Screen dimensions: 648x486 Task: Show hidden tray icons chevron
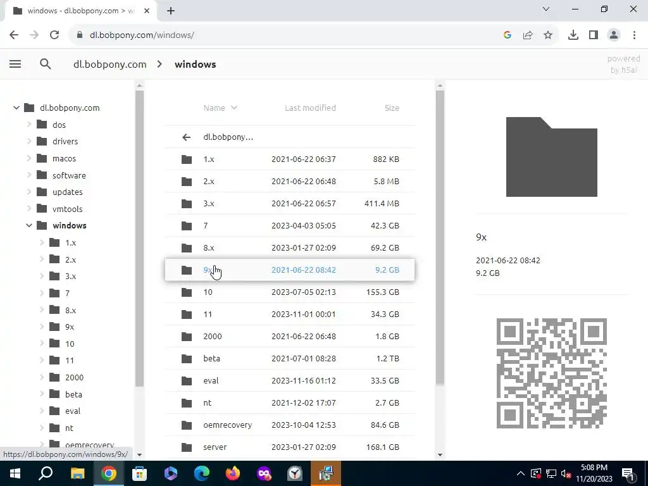521,473
